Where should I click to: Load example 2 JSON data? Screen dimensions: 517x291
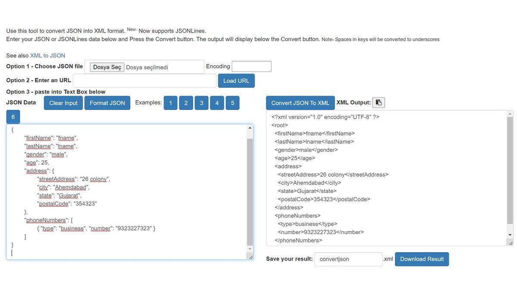click(185, 102)
